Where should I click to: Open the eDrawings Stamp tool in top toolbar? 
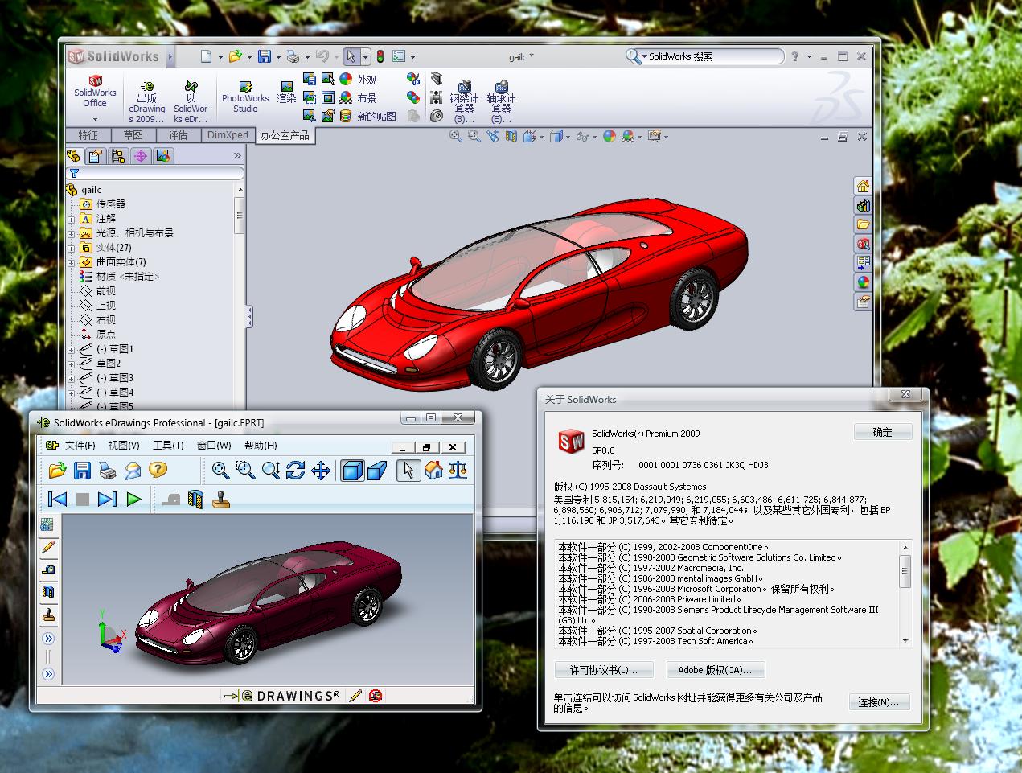[221, 500]
